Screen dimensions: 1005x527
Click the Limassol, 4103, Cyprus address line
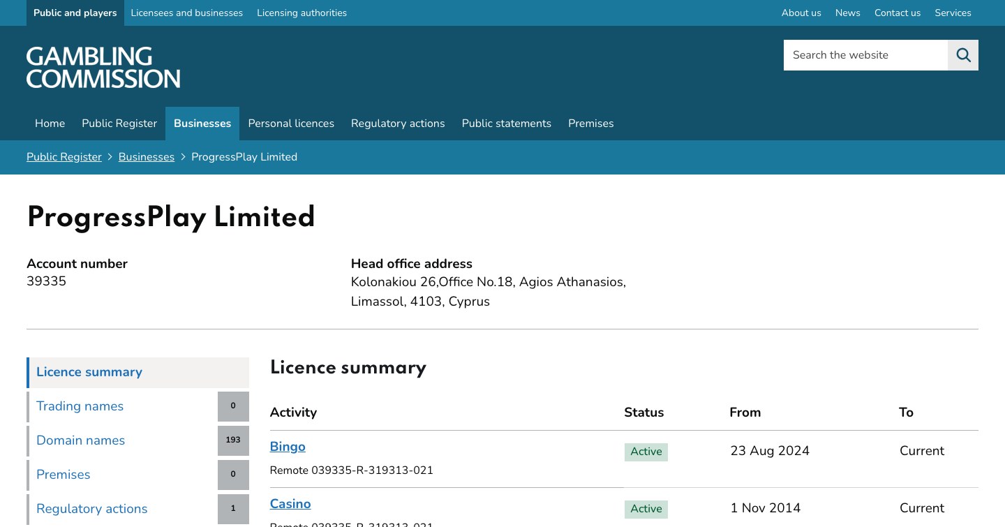coord(420,302)
